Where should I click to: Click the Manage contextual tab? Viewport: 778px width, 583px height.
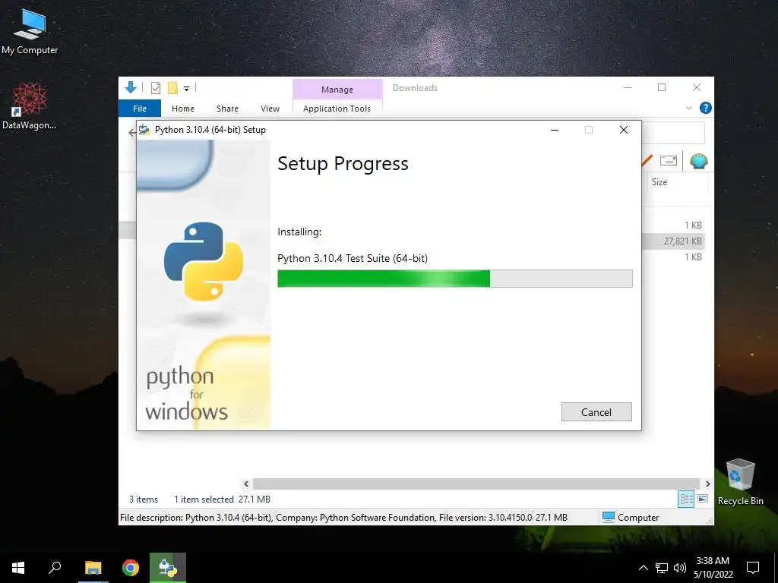(x=337, y=90)
